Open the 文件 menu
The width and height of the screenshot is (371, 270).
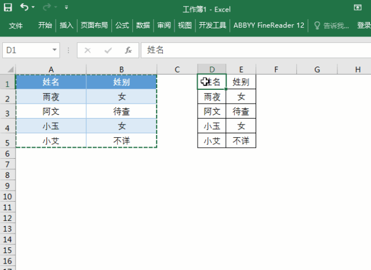[x=16, y=25]
